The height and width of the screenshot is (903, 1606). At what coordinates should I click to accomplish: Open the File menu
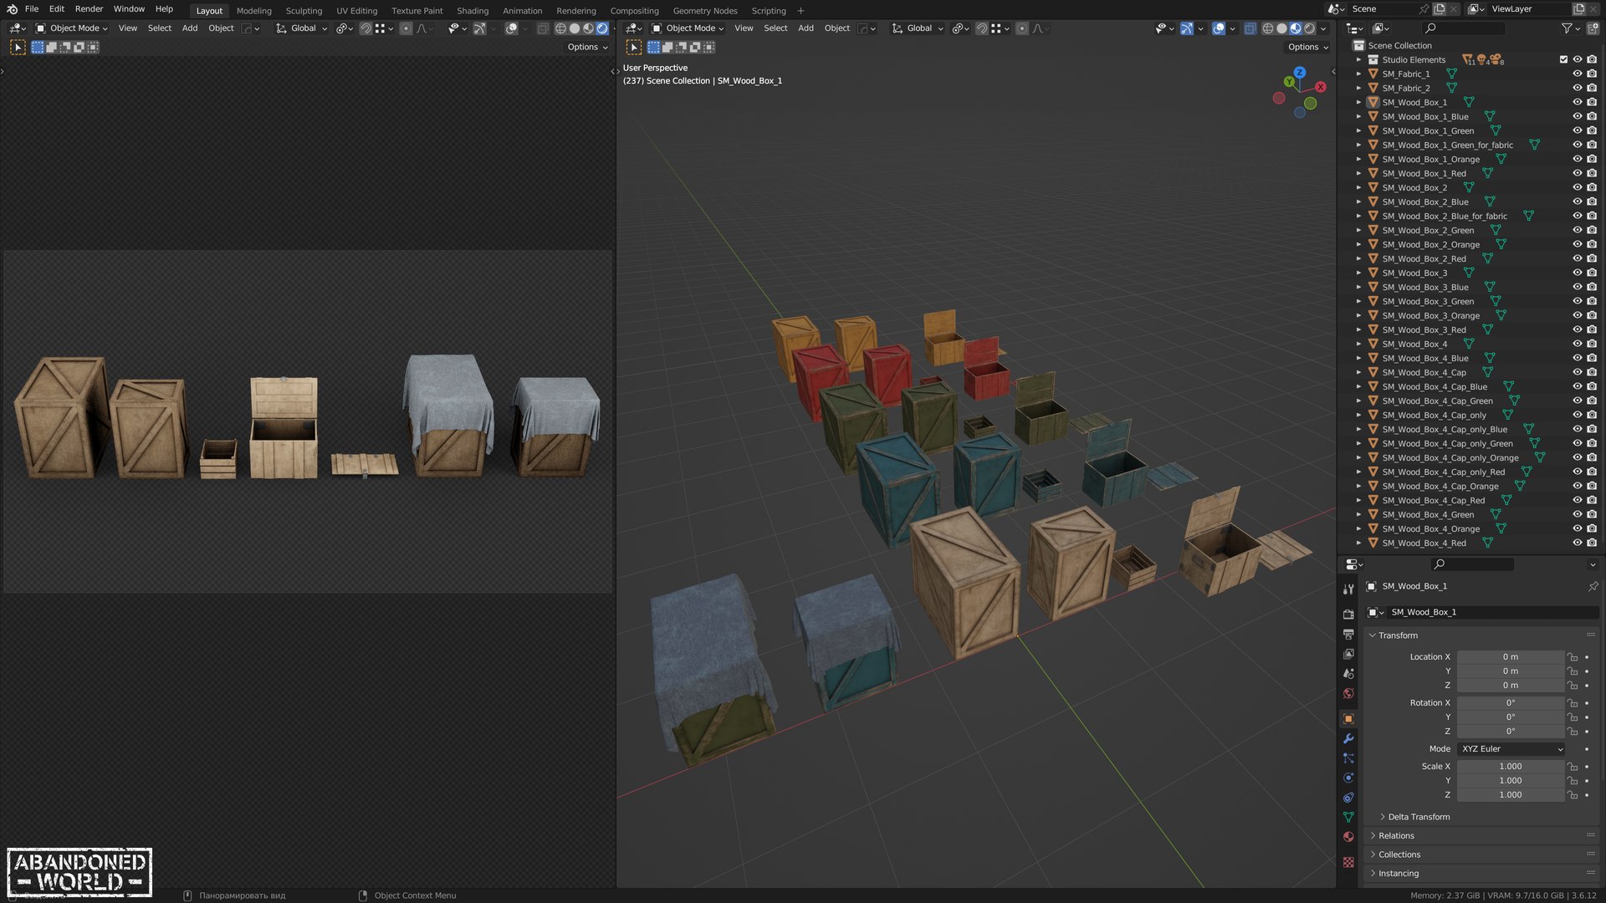pyautogui.click(x=32, y=9)
